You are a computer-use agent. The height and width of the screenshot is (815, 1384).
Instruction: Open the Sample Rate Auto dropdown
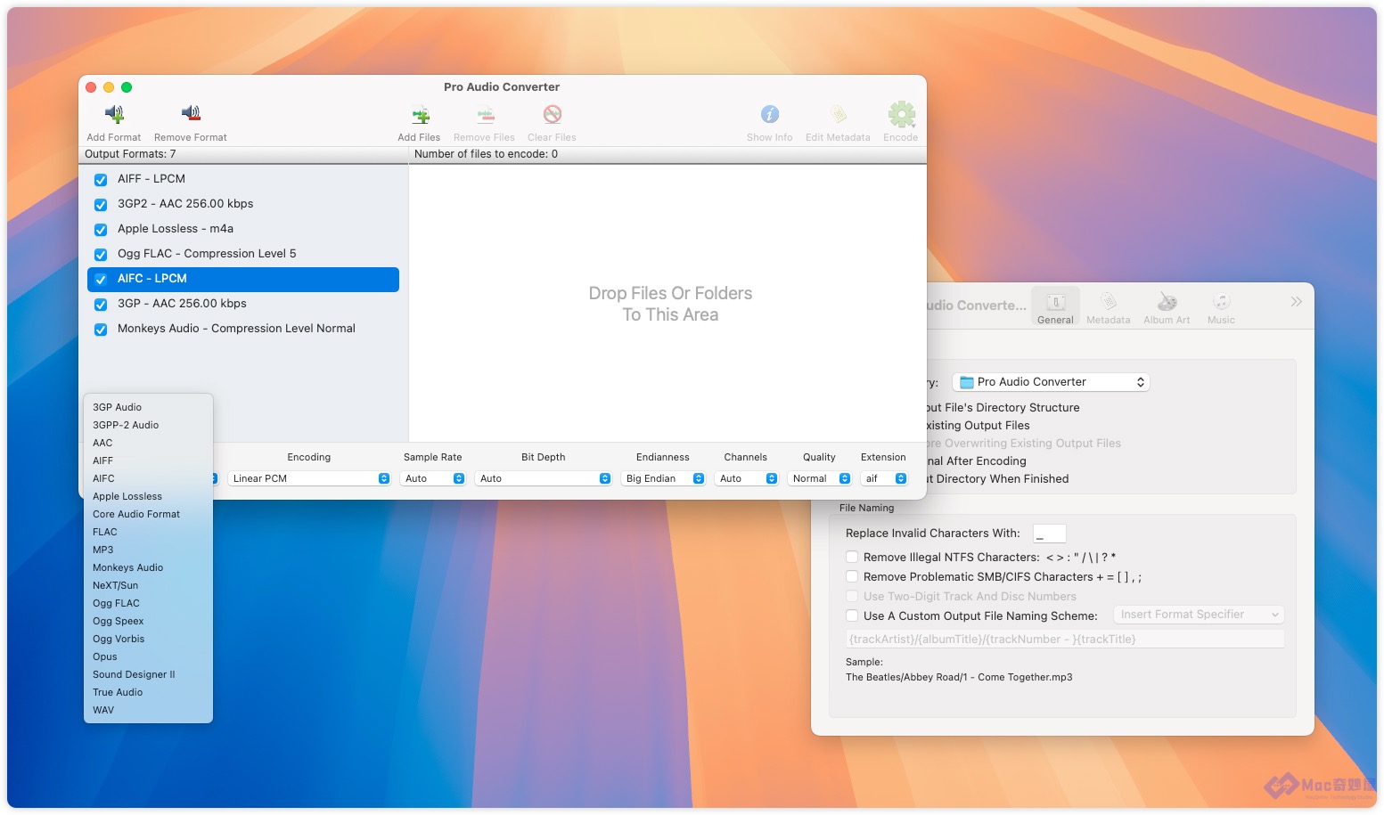(433, 478)
